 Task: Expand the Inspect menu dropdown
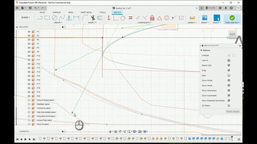coord(192,22)
